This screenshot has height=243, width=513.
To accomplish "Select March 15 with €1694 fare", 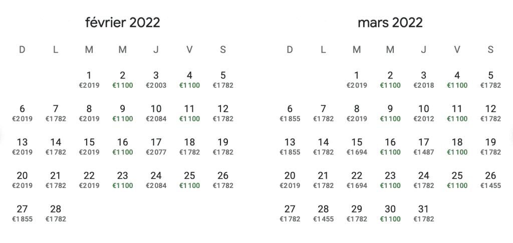I will [x=357, y=146].
